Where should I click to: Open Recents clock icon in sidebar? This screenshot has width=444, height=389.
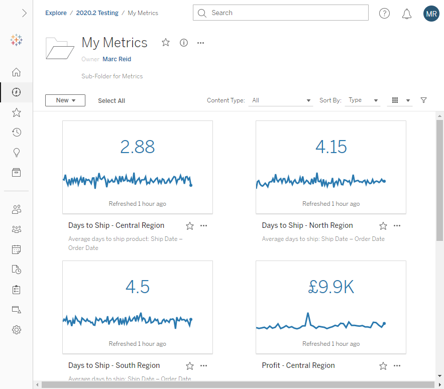point(17,133)
